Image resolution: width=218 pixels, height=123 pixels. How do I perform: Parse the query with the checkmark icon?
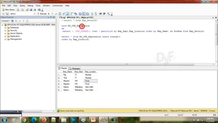pos(56,14)
